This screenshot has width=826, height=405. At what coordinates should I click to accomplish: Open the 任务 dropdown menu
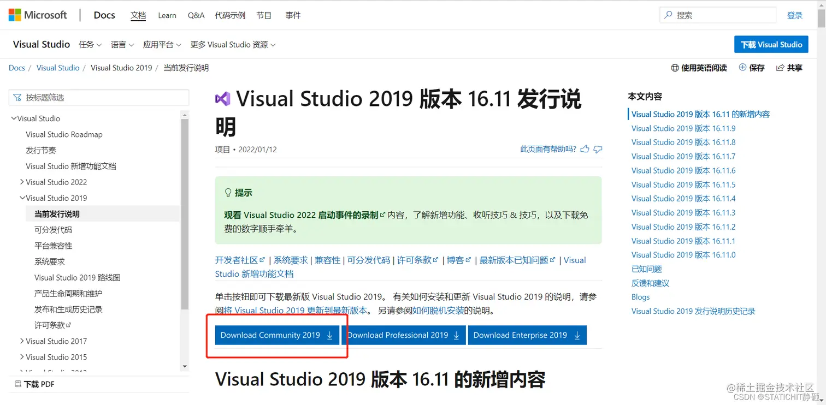click(90, 44)
